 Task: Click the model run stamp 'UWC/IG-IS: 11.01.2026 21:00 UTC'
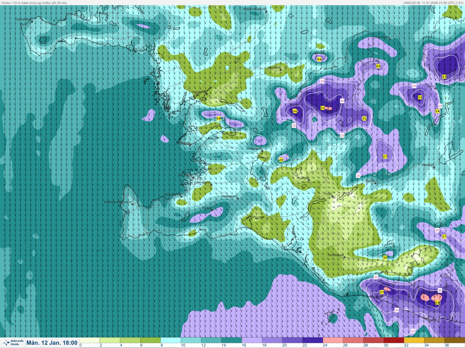(428, 3)
